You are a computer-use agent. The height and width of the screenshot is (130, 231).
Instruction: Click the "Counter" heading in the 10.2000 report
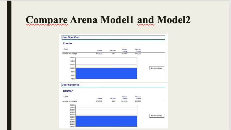coord(68,43)
